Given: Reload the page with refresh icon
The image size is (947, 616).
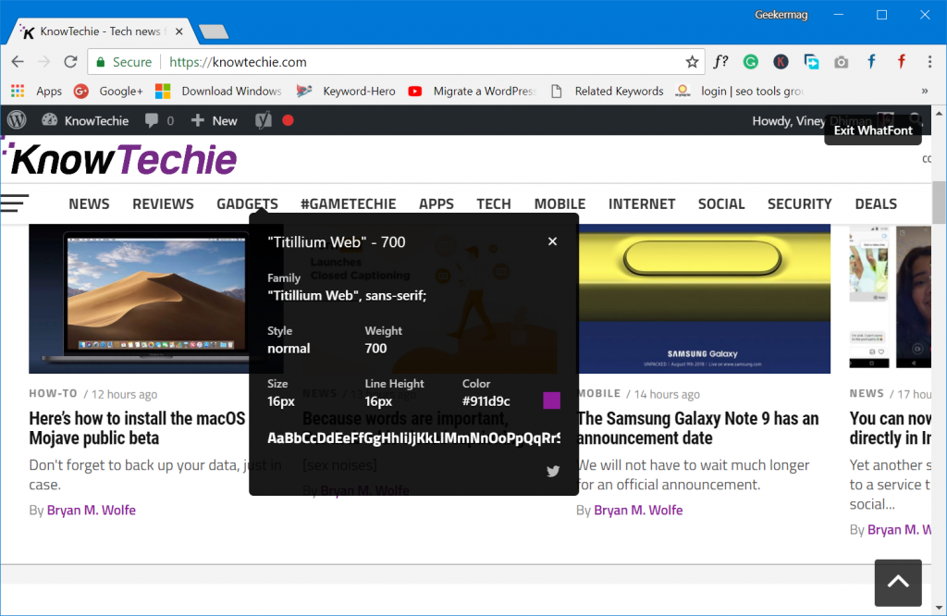Looking at the screenshot, I should pyautogui.click(x=70, y=62).
